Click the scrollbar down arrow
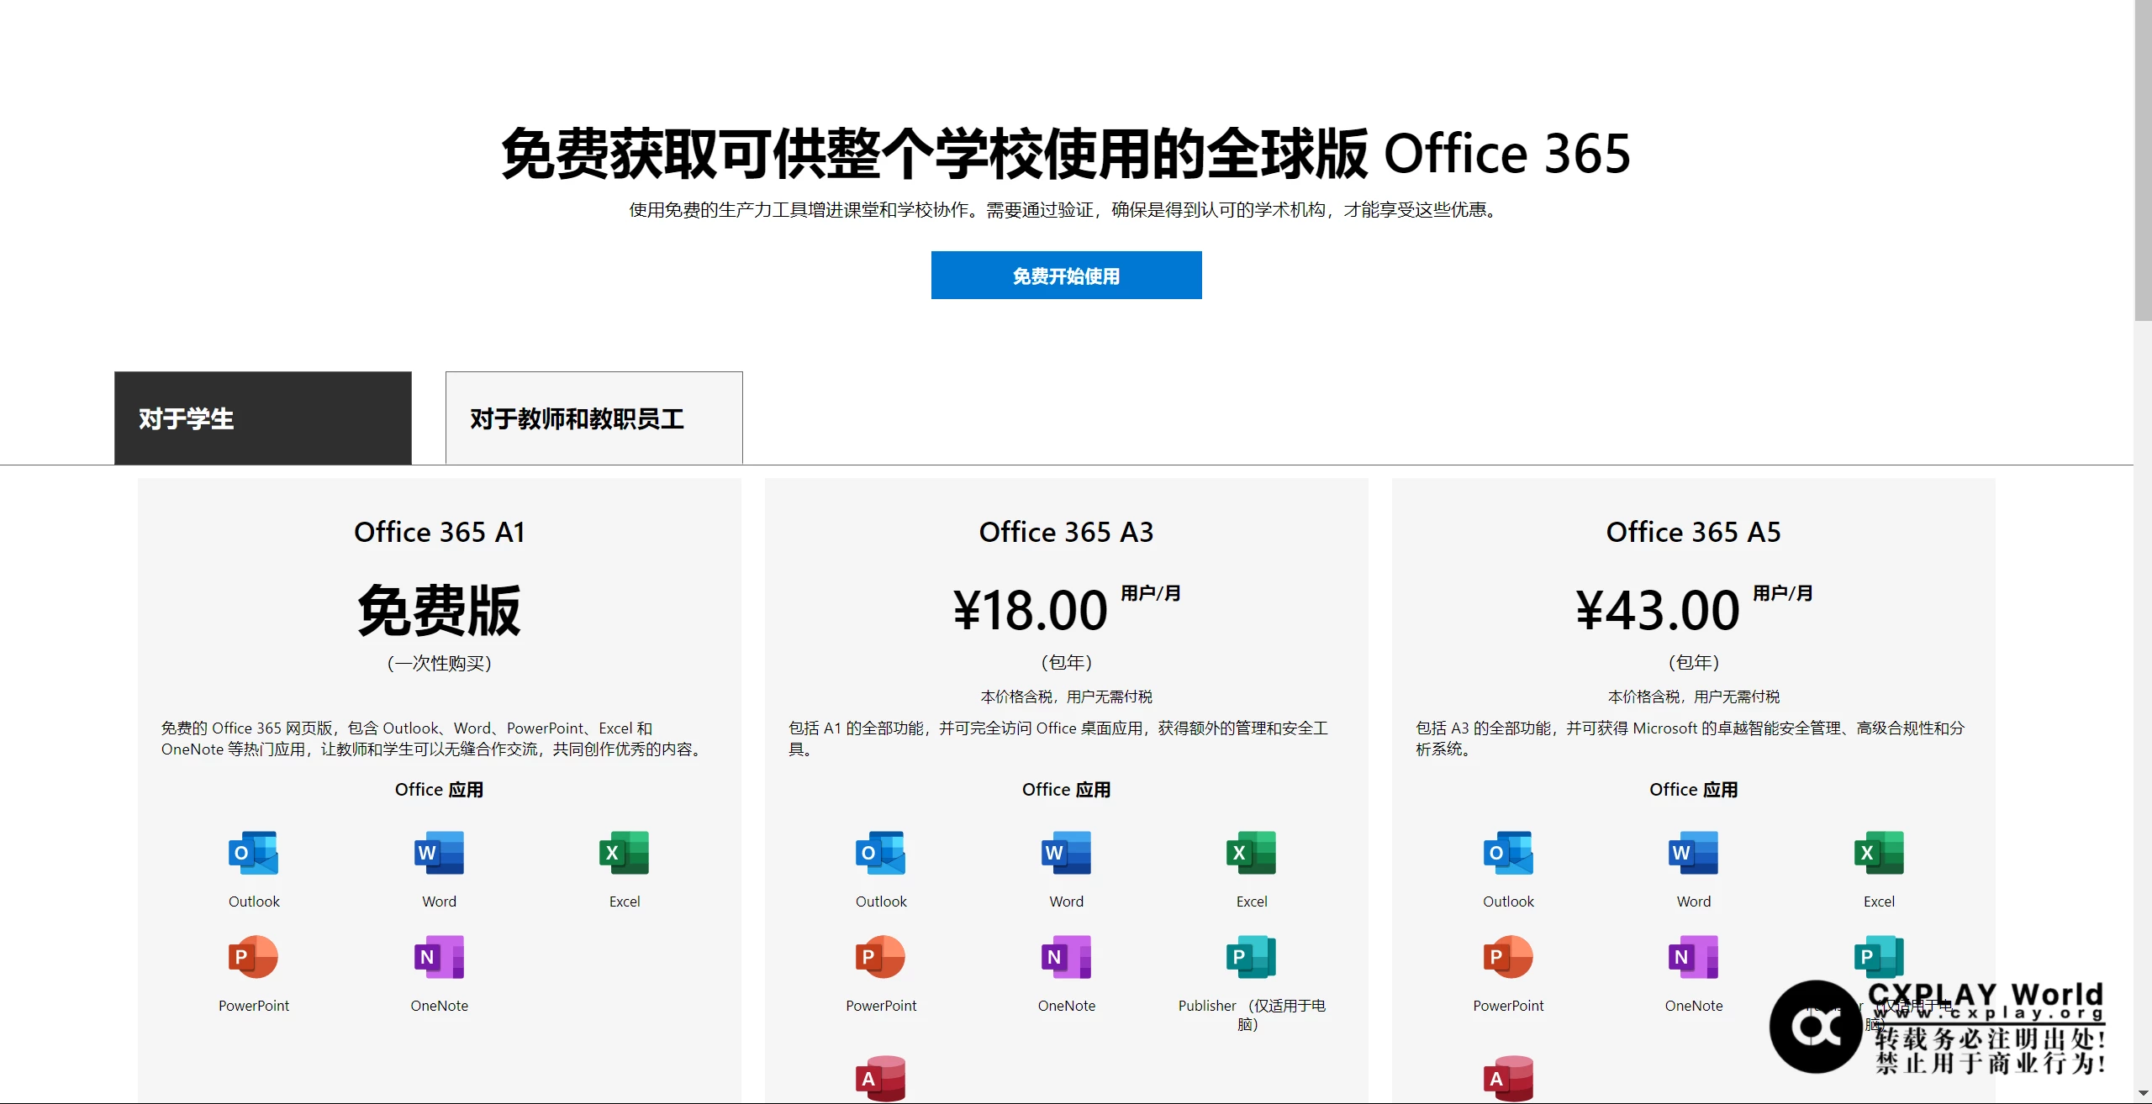The width and height of the screenshot is (2152, 1104). 2143,1094
